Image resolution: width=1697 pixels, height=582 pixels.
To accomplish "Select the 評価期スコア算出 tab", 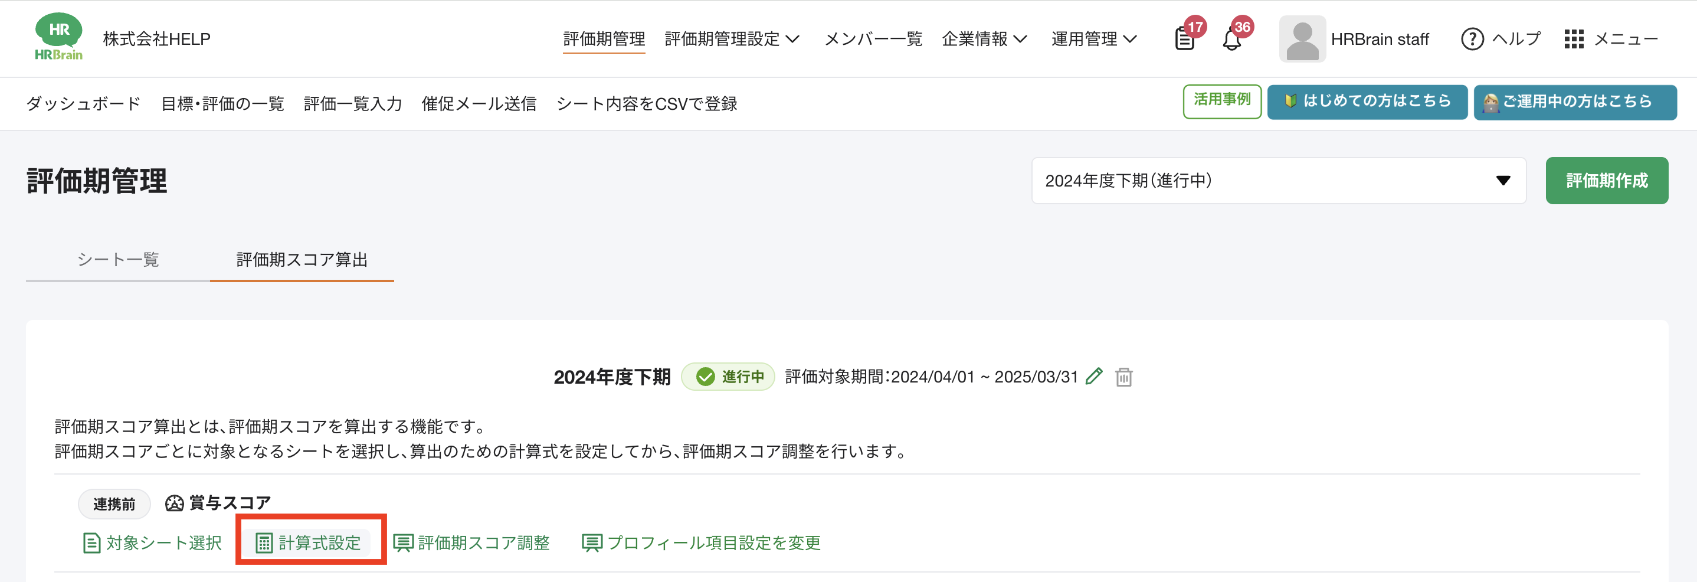I will (302, 260).
